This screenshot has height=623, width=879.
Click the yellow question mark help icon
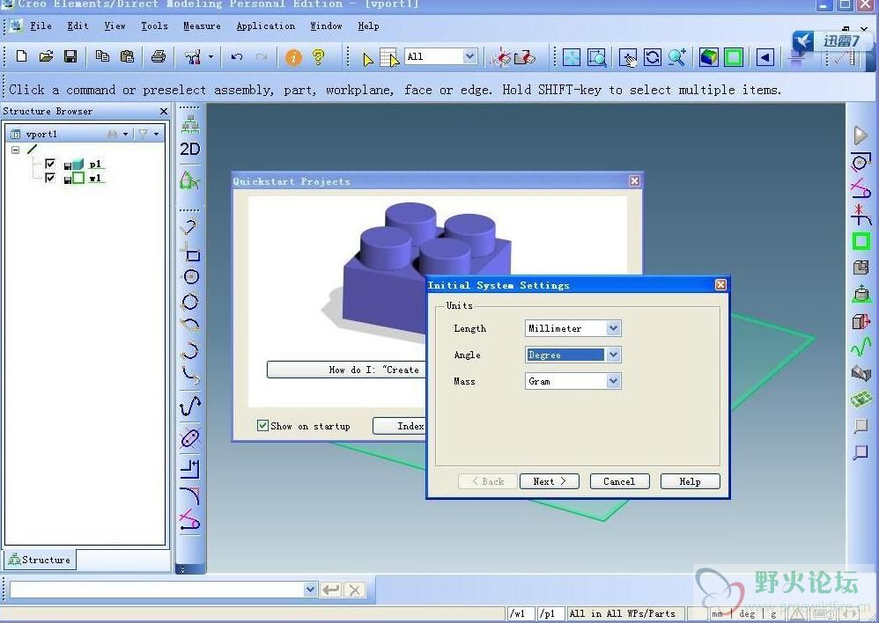[x=319, y=56]
